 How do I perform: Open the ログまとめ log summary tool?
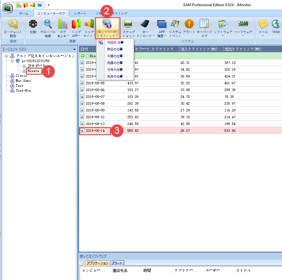(x=63, y=28)
